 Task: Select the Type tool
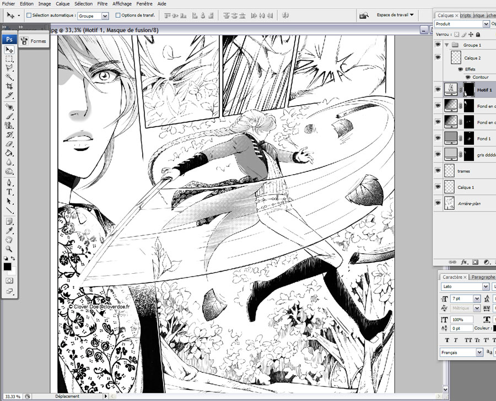pyautogui.click(x=9, y=192)
